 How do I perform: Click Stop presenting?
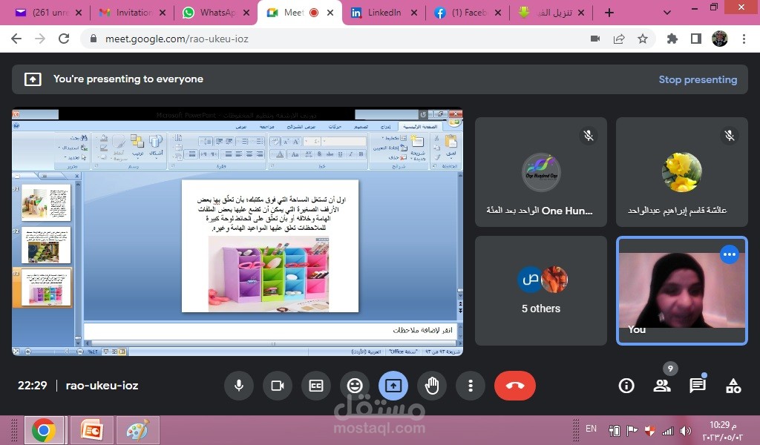coord(698,79)
